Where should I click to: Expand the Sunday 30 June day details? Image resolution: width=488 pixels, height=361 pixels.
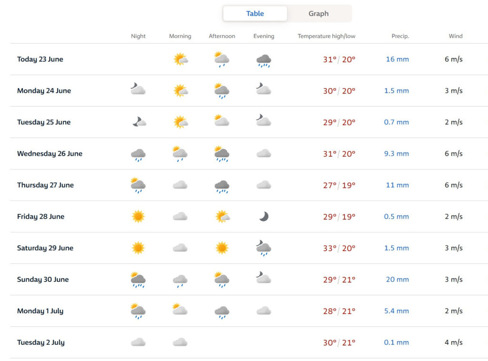click(x=43, y=280)
